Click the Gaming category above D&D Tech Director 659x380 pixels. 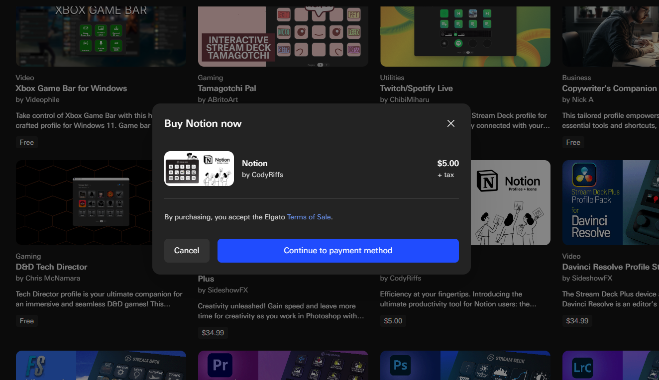[x=28, y=256]
